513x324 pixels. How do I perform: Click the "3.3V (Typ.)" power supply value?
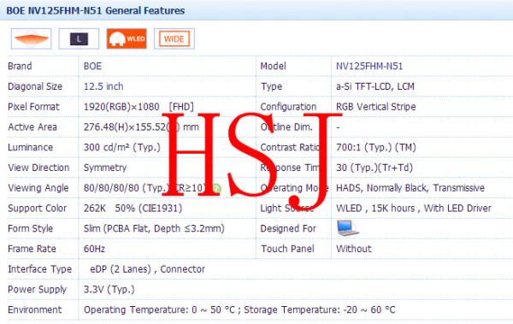[x=109, y=289]
